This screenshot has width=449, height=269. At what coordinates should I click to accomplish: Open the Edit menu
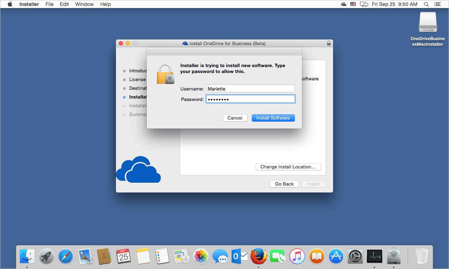tap(64, 4)
